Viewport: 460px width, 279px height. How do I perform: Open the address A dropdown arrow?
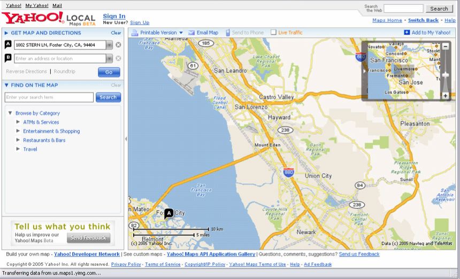pyautogui.click(x=109, y=45)
